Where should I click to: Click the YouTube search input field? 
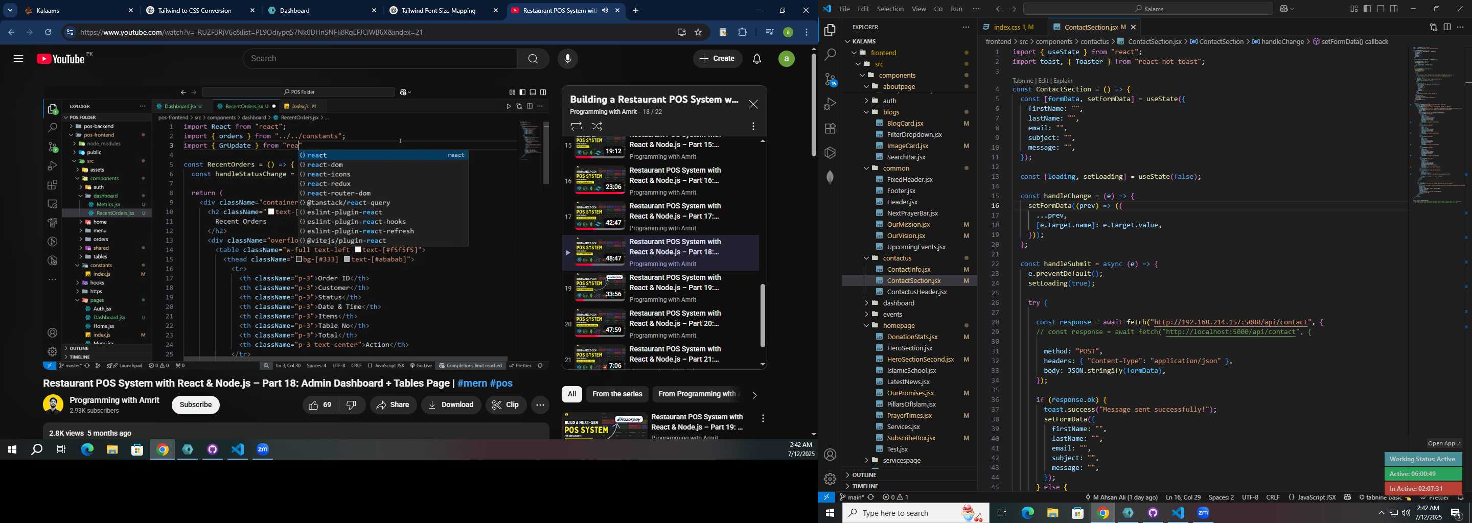(x=380, y=59)
